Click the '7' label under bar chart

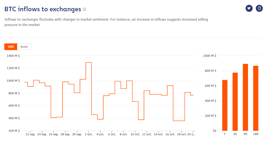(x=225, y=134)
